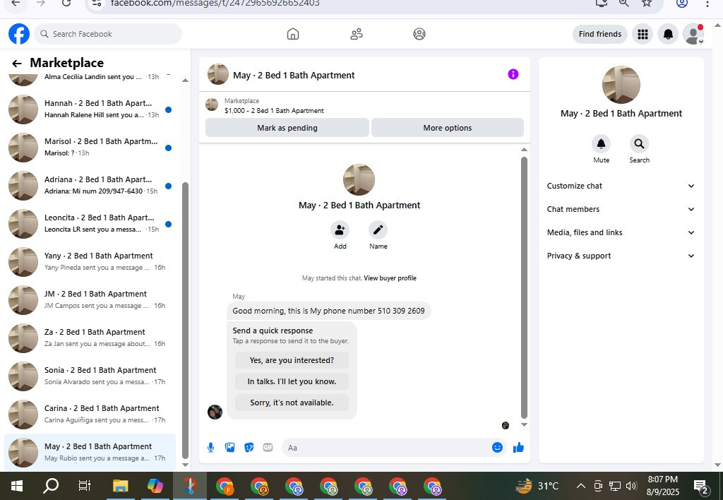
Task: Select May Rubio conversation in list
Action: click(x=90, y=453)
